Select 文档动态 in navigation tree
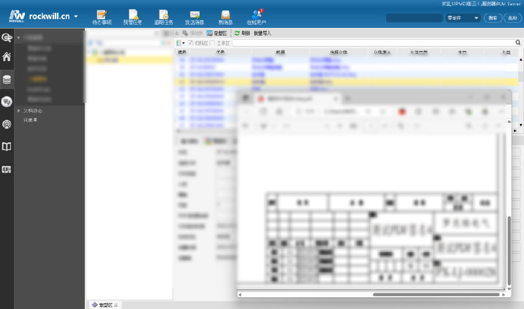524x309 pixels. pyautogui.click(x=33, y=111)
